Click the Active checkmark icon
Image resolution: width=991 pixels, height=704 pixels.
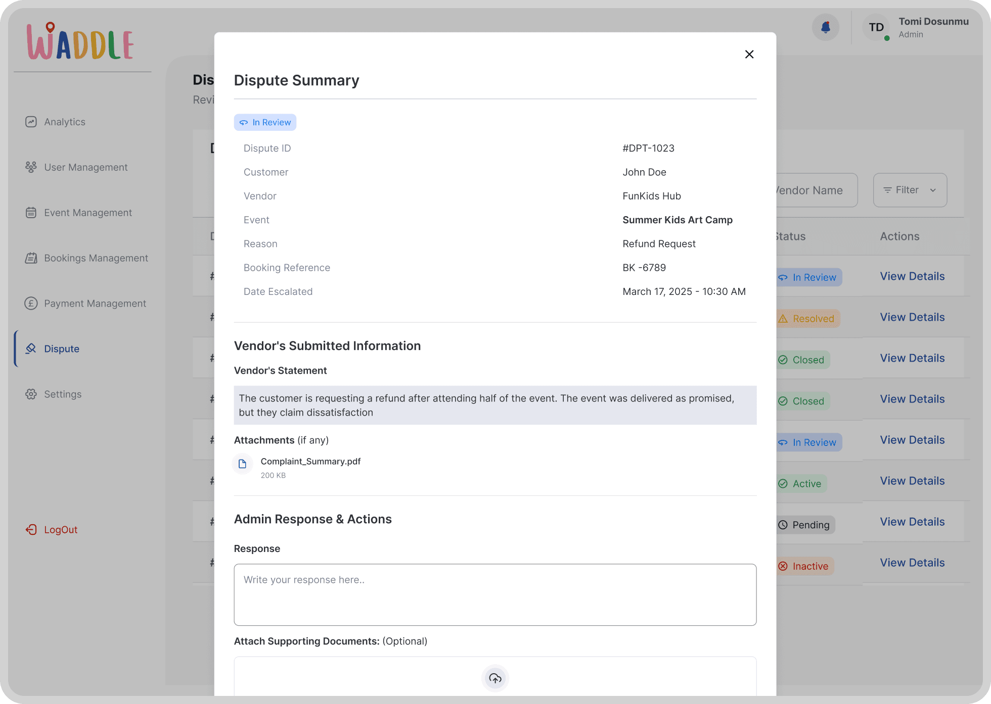pyautogui.click(x=783, y=483)
